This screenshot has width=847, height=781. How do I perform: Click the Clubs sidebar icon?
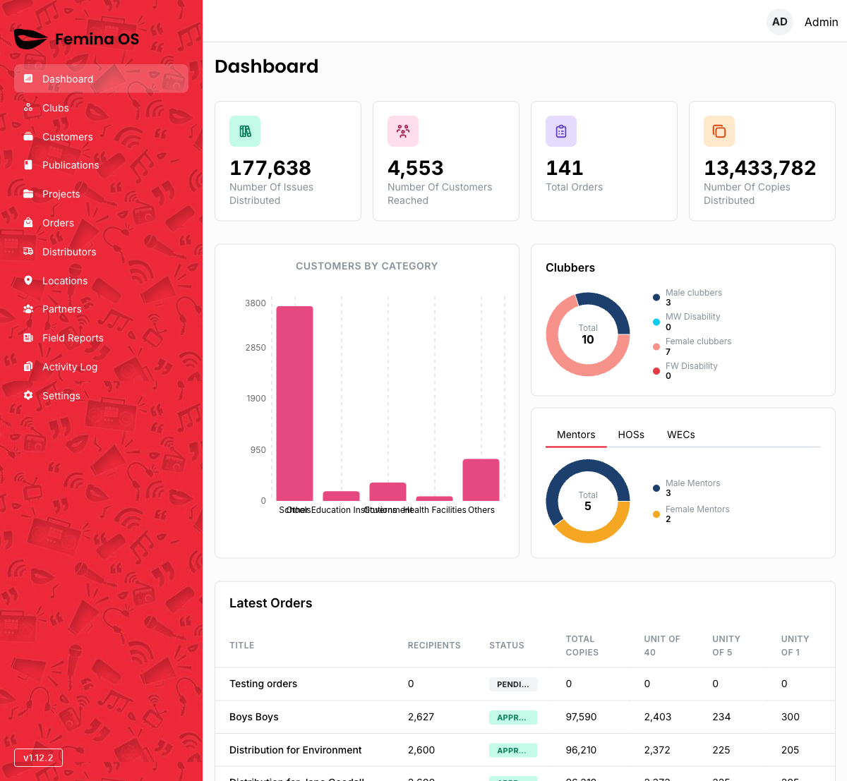pos(28,108)
